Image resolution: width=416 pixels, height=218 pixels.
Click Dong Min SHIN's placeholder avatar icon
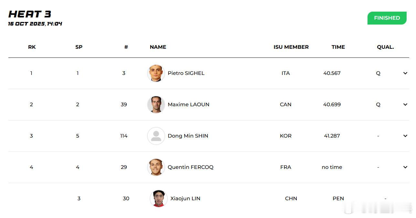(x=156, y=136)
